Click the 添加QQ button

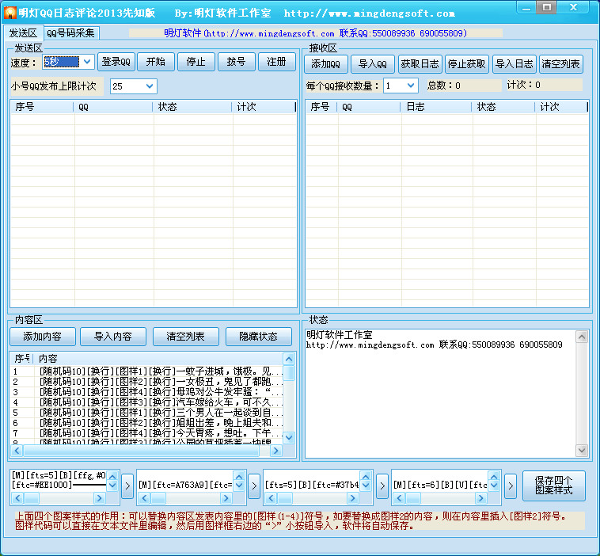coord(325,64)
